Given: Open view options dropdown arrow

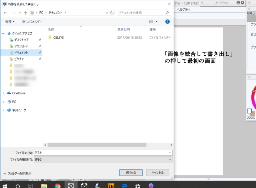Looking at the screenshot, I should [157, 22].
